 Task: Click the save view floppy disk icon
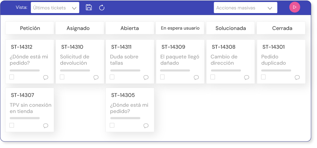[89, 7]
